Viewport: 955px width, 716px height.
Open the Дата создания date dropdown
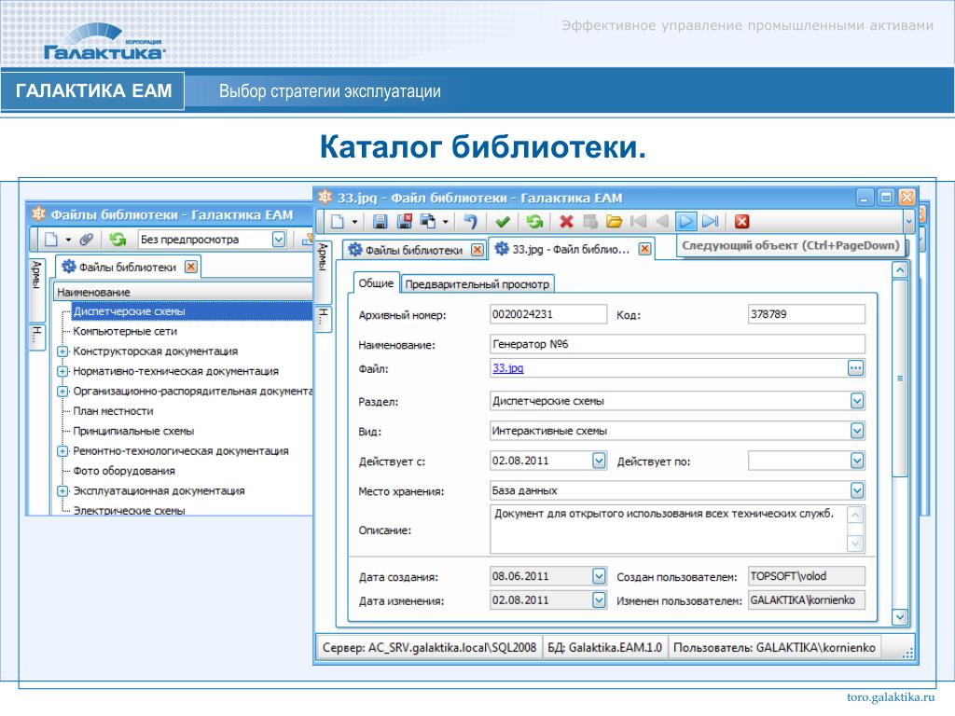click(599, 576)
